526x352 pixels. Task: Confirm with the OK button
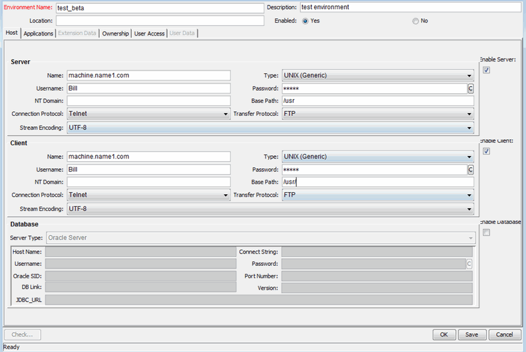443,335
